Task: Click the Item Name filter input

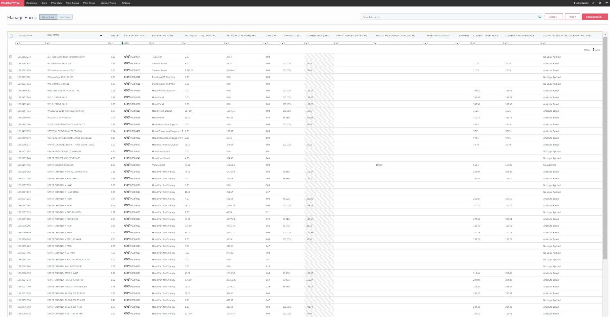Action: tap(79, 43)
